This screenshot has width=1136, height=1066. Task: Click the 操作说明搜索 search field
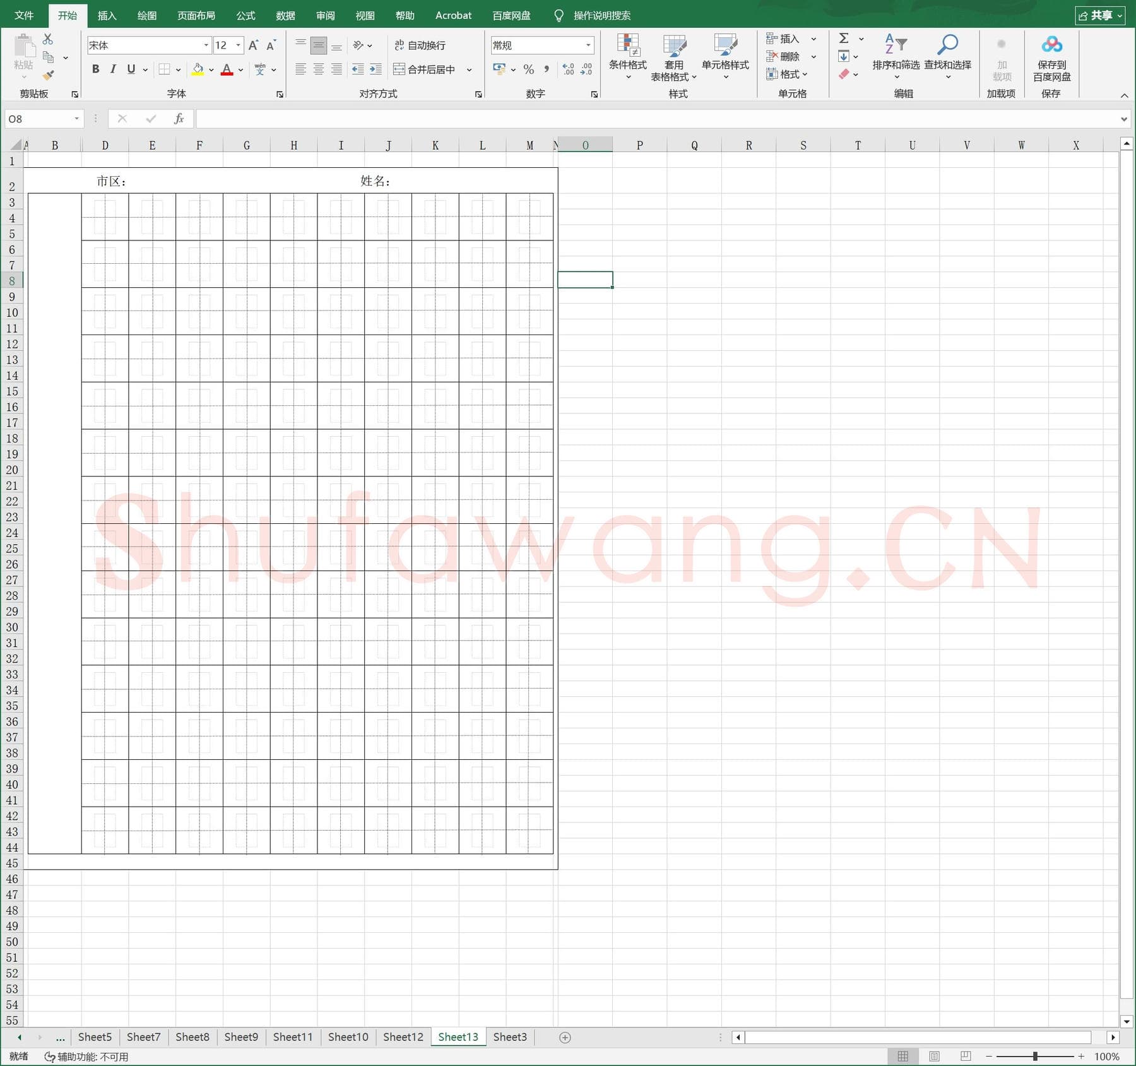pos(601,15)
